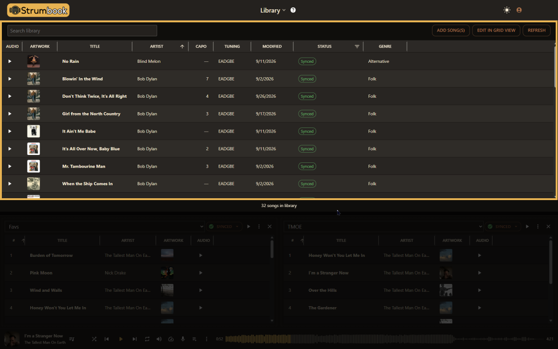Sort library by Modified column header

(272, 47)
